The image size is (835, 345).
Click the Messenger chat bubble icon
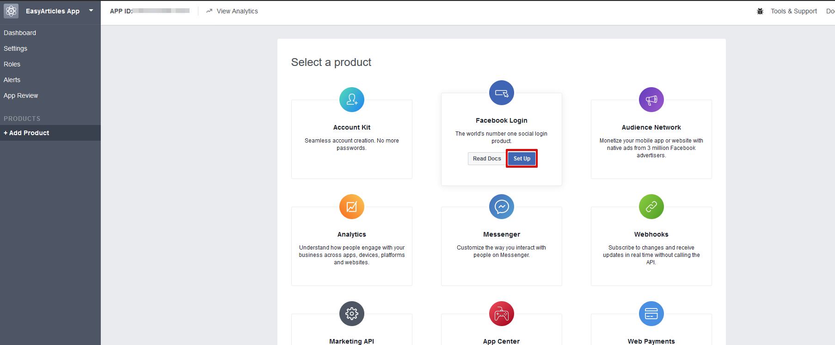(x=502, y=207)
